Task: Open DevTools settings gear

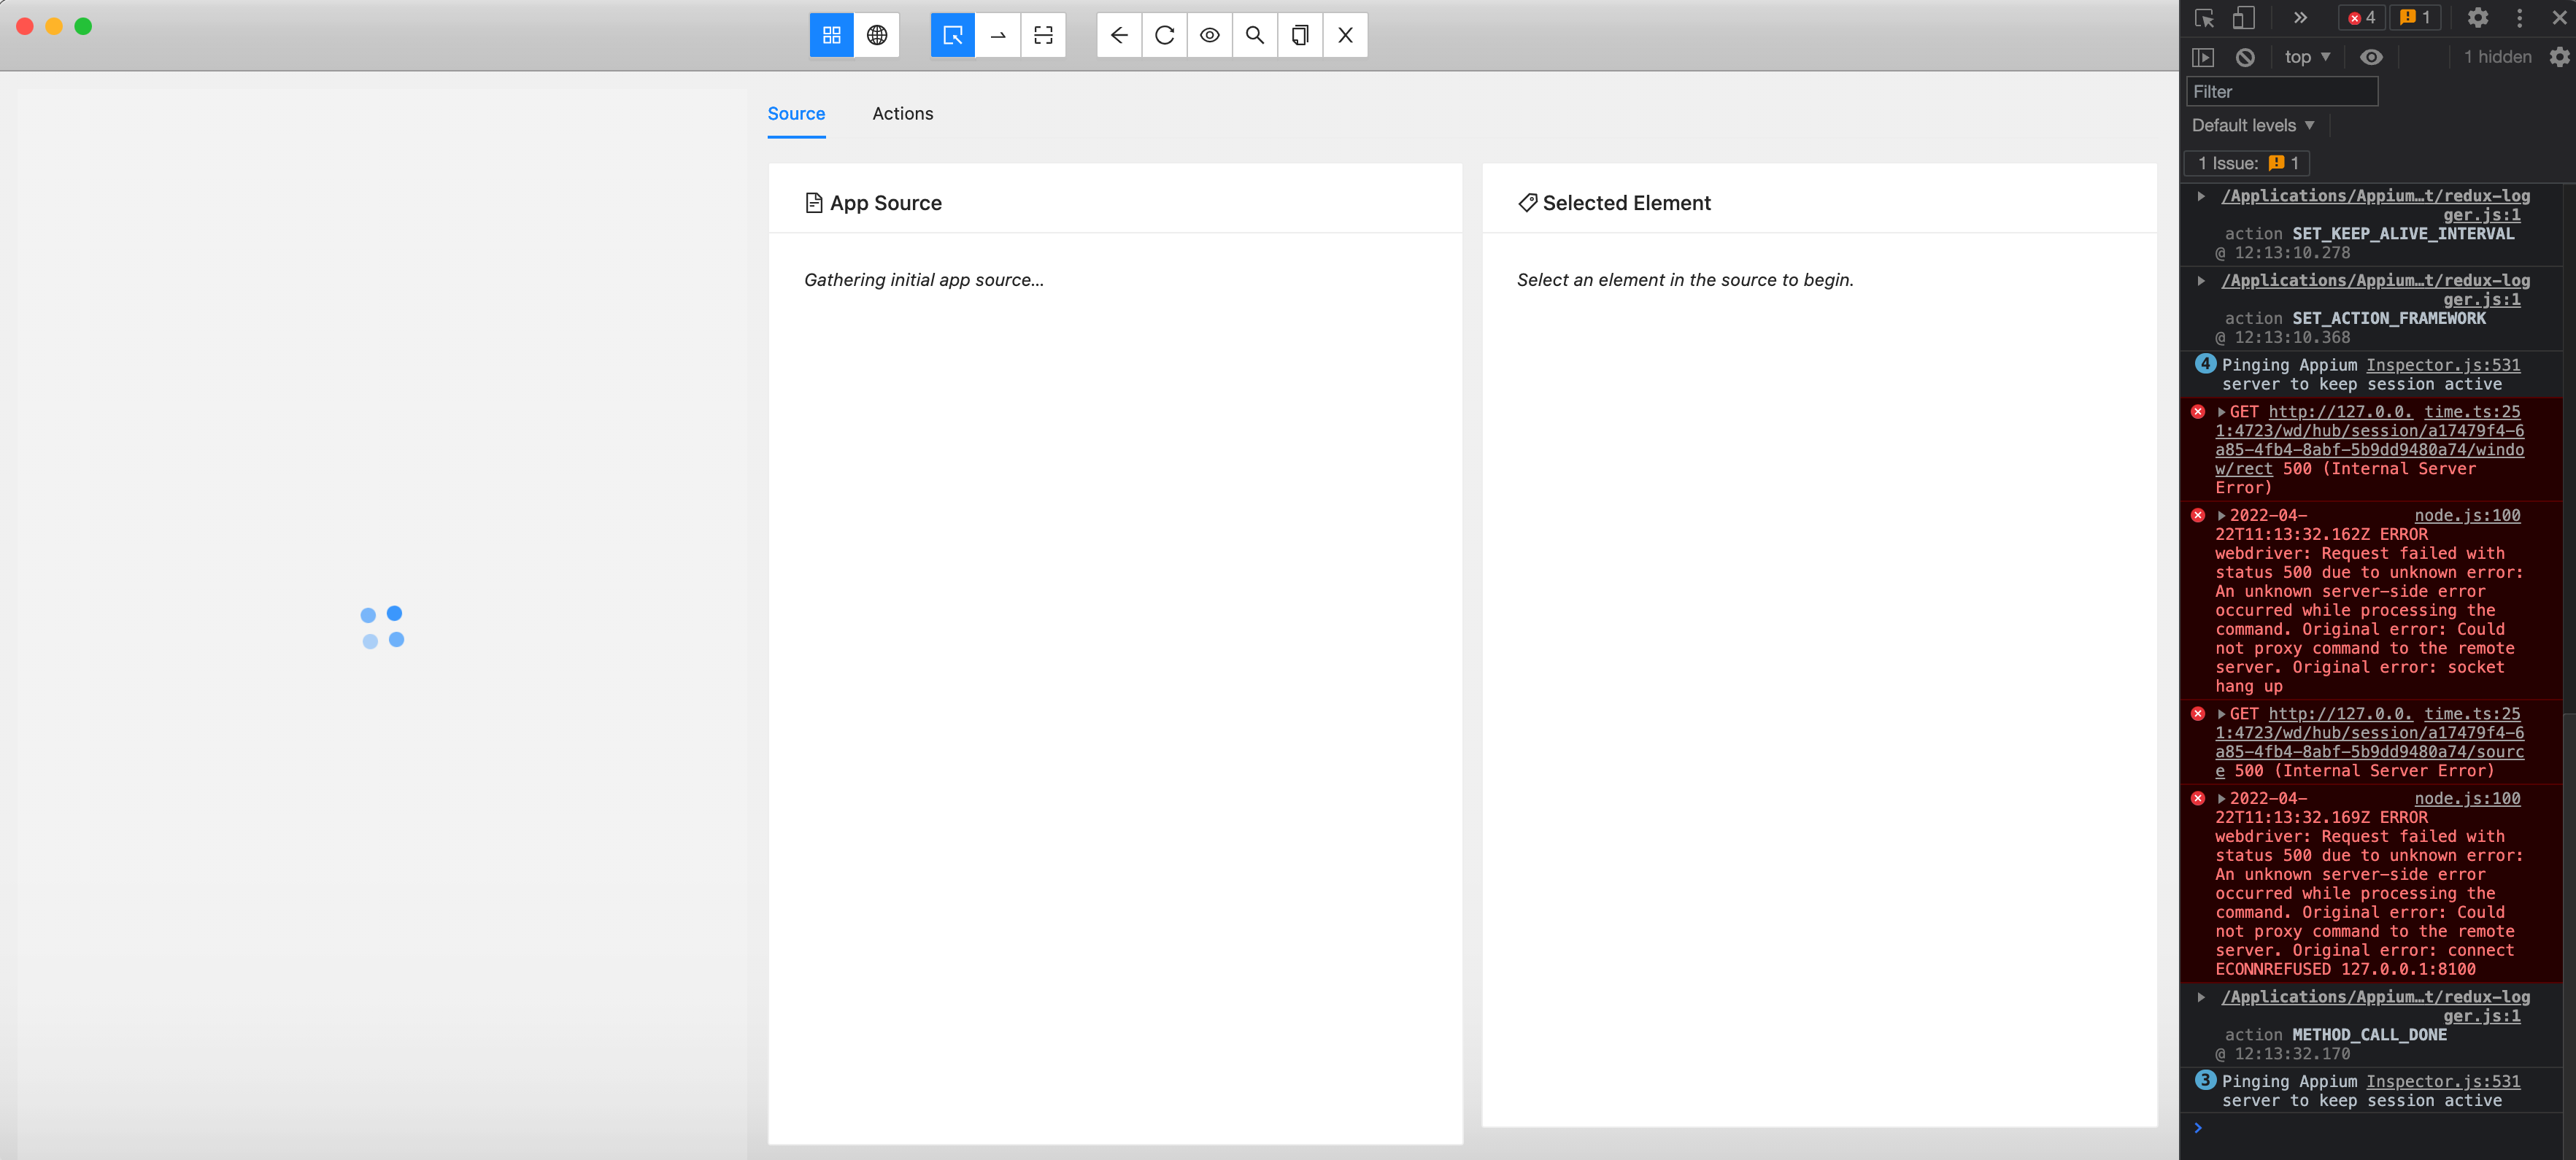Action: click(2478, 18)
